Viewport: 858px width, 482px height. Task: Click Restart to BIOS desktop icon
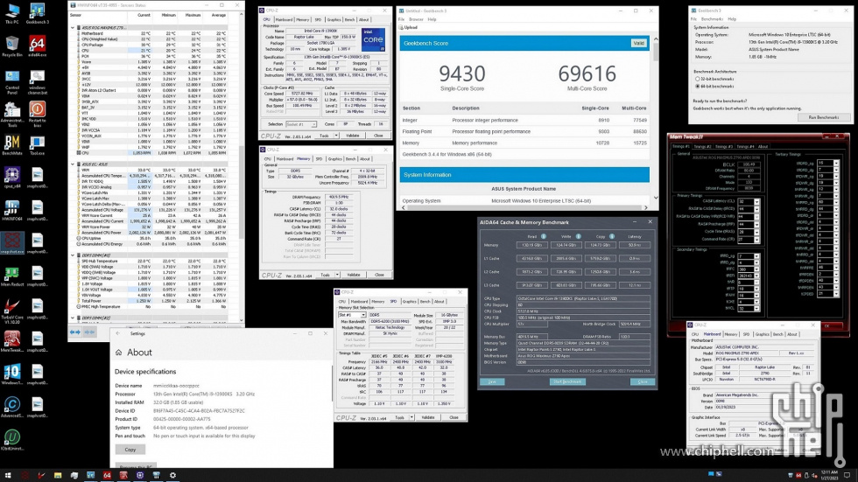point(37,115)
